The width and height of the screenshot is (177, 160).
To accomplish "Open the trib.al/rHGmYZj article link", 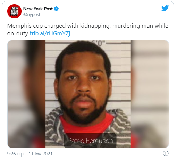I will tap(50, 34).
